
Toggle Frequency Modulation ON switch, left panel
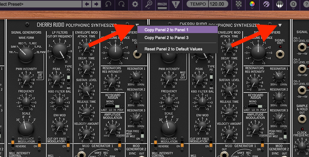coord(39,144)
